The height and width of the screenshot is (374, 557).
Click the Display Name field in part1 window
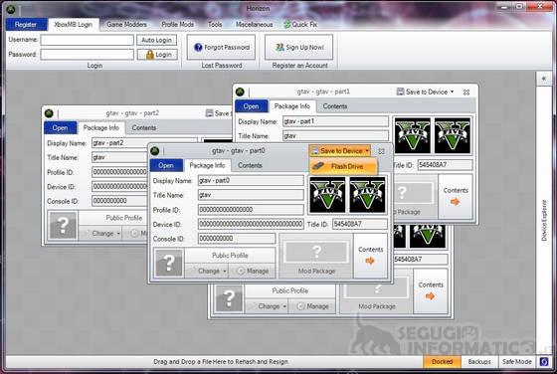(336, 121)
